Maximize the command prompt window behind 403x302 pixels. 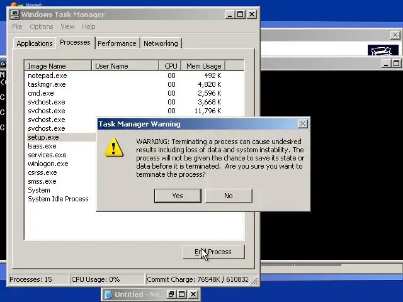[x=396, y=64]
